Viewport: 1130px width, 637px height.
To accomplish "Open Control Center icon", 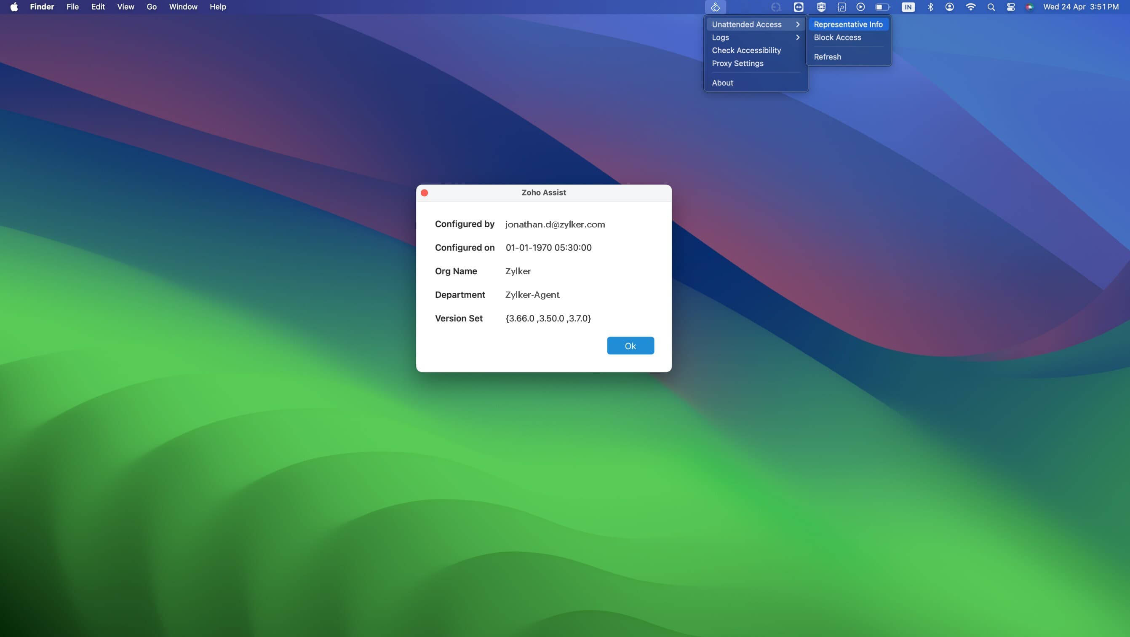I will pyautogui.click(x=1011, y=7).
